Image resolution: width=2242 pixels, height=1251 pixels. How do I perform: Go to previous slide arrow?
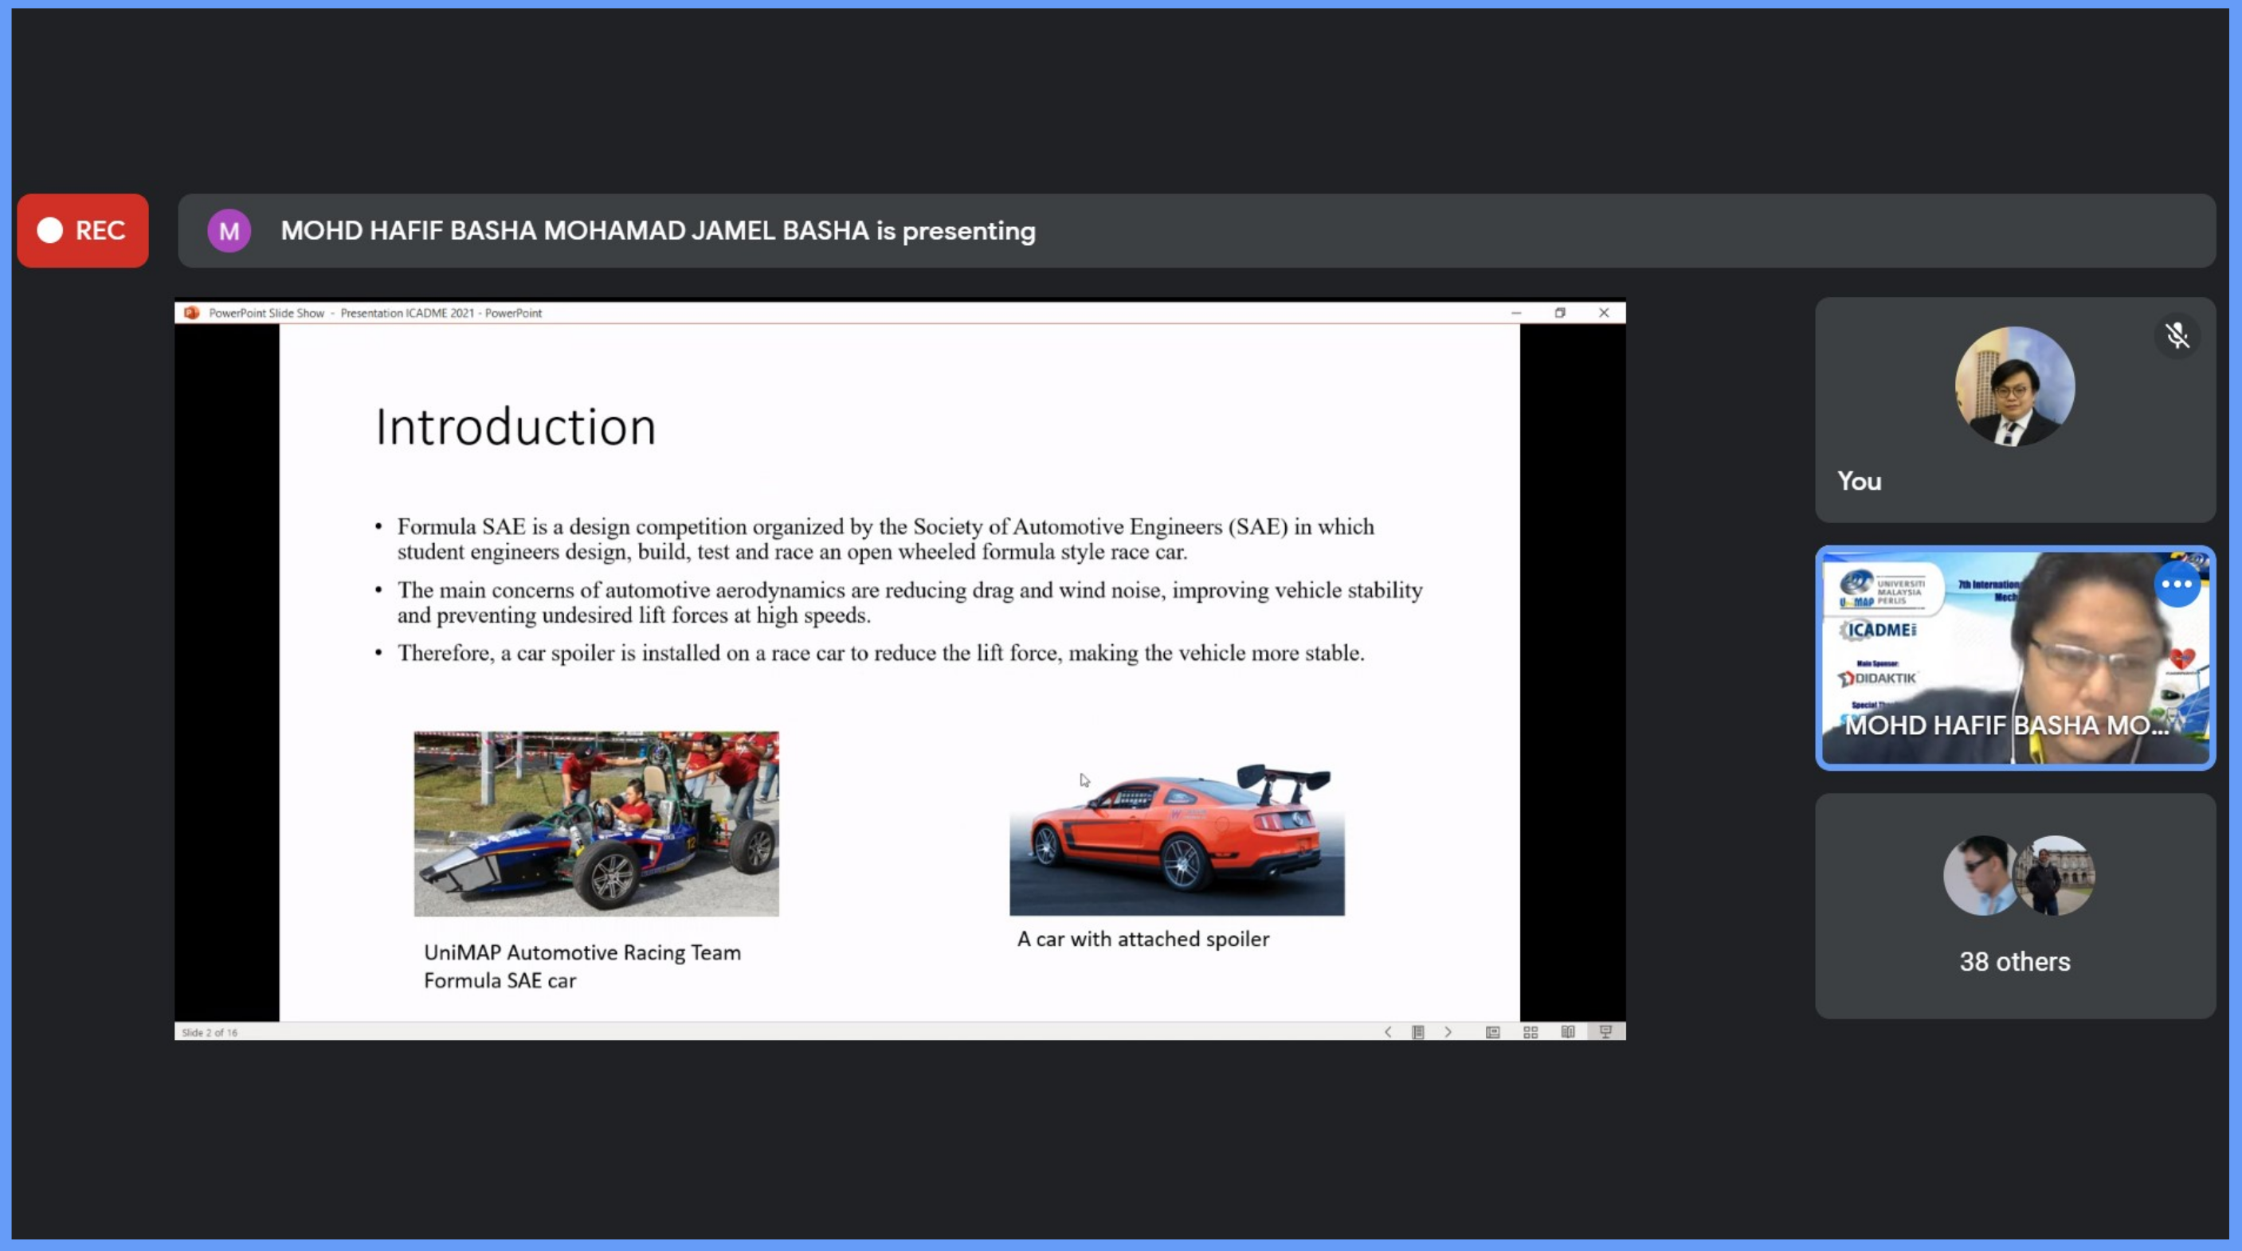click(x=1387, y=1032)
